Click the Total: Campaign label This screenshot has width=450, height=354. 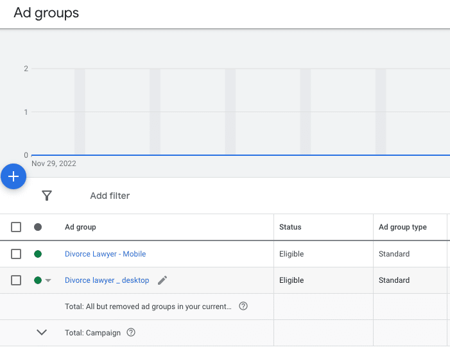coord(92,333)
